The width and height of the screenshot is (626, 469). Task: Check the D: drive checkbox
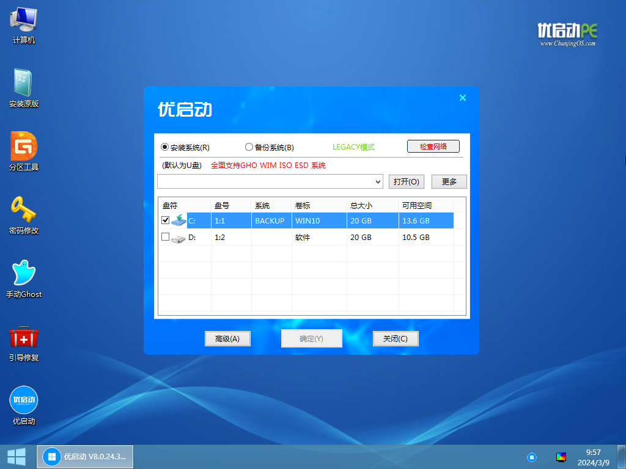tap(165, 237)
